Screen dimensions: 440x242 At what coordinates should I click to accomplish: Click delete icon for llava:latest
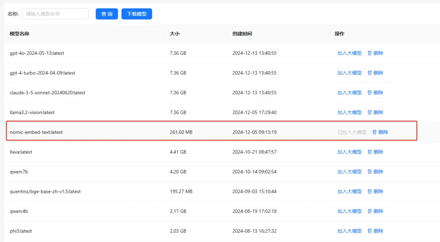[x=370, y=152]
